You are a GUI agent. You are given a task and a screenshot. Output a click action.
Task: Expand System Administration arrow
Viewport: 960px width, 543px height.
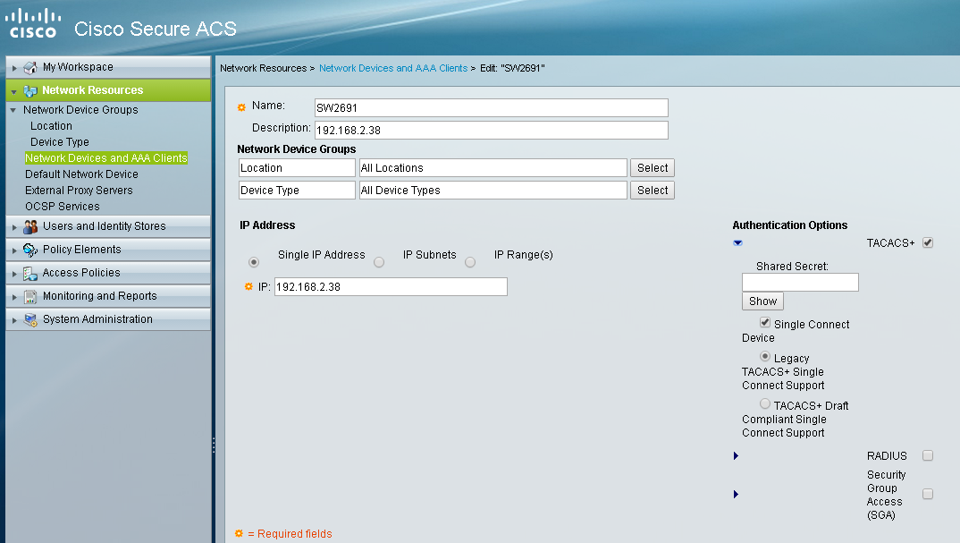(x=14, y=320)
